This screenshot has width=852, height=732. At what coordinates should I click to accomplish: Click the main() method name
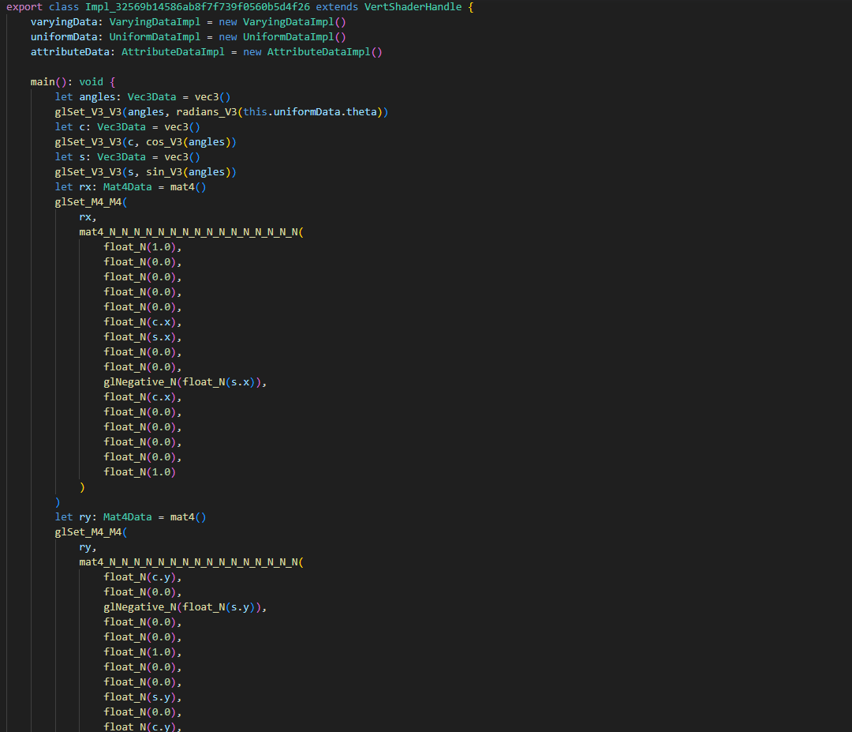(x=42, y=81)
